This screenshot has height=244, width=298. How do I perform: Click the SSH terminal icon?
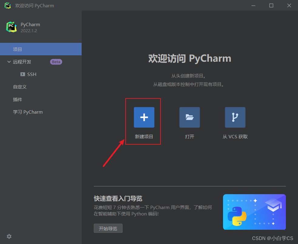click(x=23, y=74)
